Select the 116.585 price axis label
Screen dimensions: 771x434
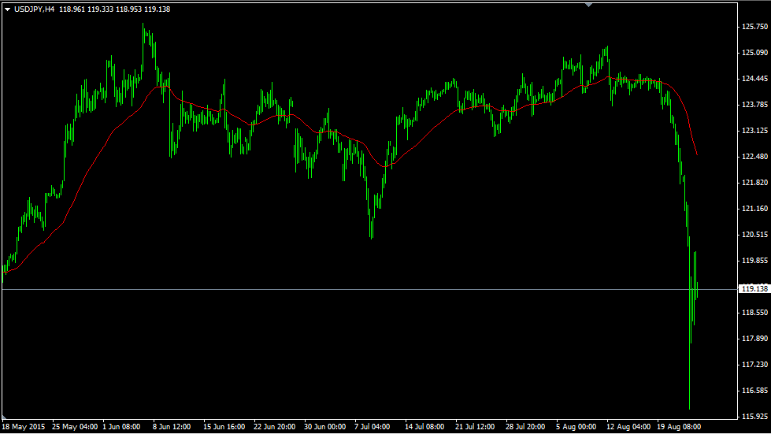(x=754, y=391)
